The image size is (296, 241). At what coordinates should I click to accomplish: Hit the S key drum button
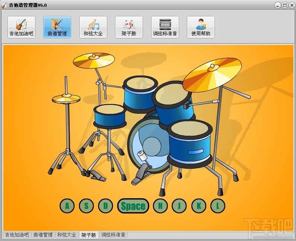pos(86,206)
